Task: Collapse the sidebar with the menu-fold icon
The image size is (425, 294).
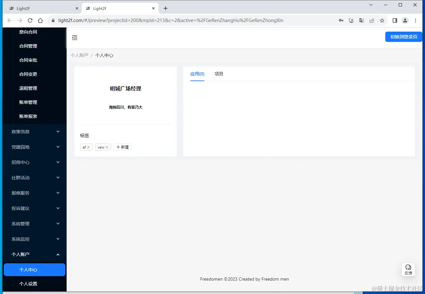Action: tap(75, 38)
